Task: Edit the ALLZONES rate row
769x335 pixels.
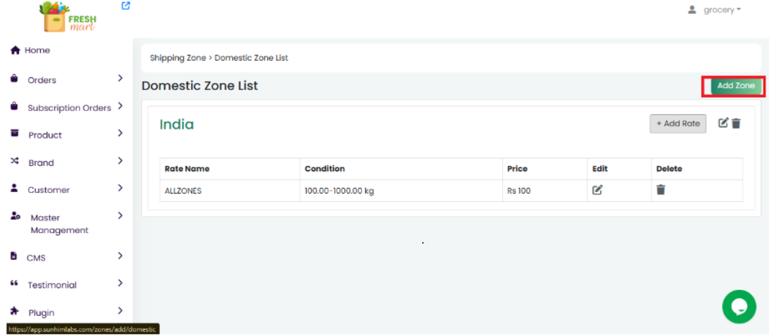Action: (597, 190)
